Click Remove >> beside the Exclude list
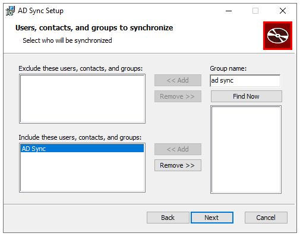 [x=178, y=96]
